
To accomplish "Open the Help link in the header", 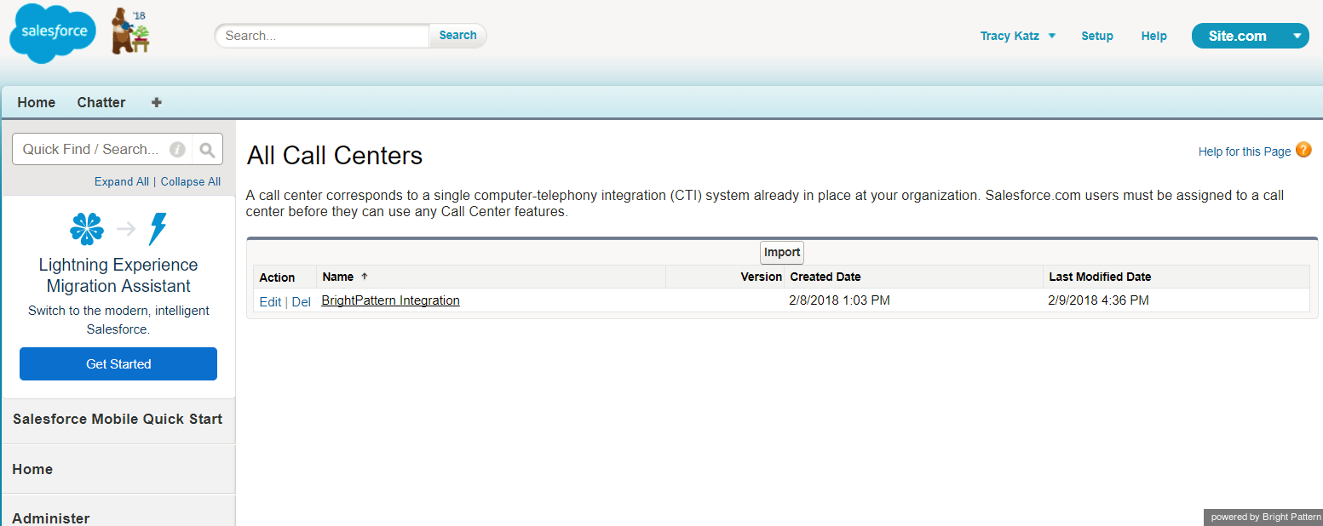I will click(1154, 36).
